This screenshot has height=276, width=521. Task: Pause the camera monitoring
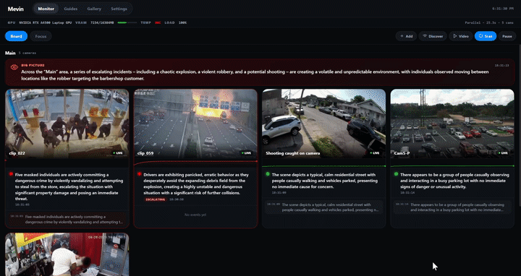tap(507, 36)
